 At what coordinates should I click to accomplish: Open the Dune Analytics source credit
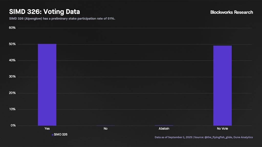point(243,137)
